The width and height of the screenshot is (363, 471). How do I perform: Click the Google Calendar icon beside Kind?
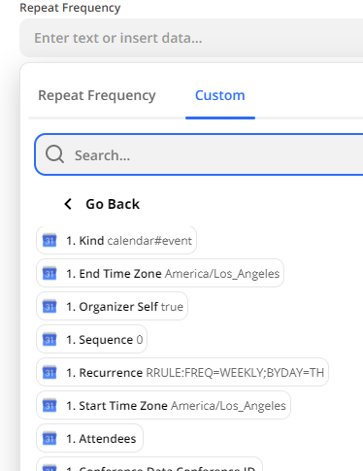49,241
